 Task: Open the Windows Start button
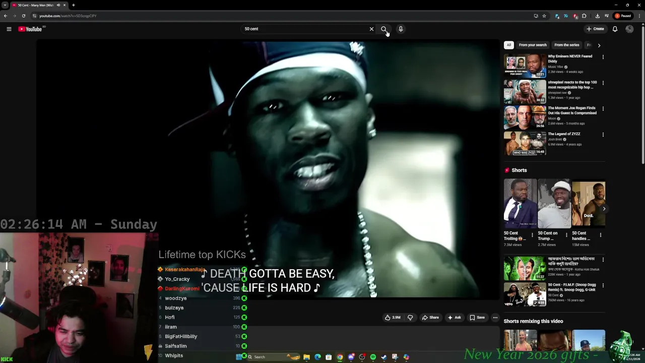[x=238, y=357]
